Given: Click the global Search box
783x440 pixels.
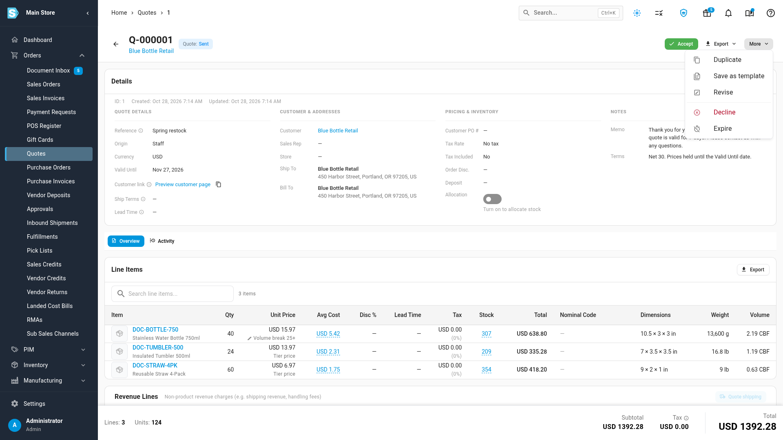Looking at the screenshot, I should 571,13.
